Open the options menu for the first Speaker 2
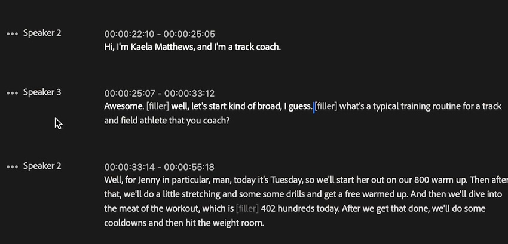The width and height of the screenshot is (508, 244). pyautogui.click(x=13, y=33)
